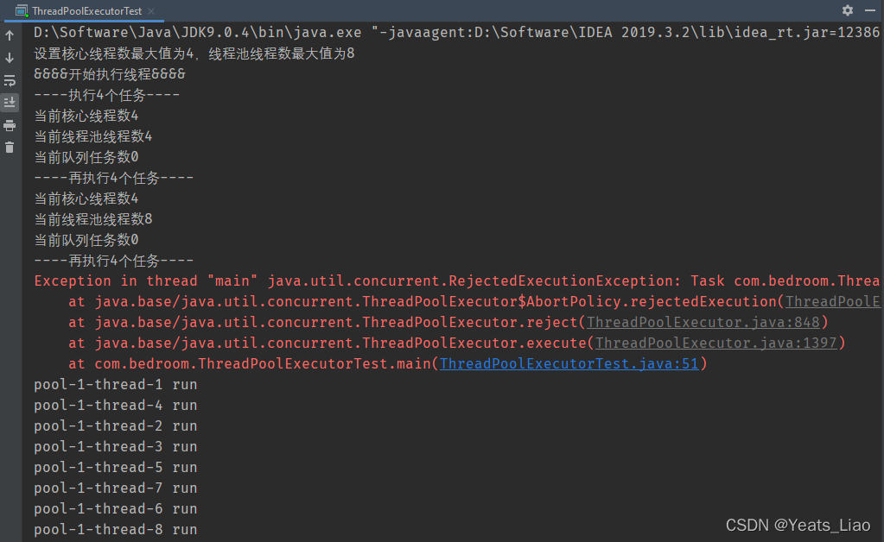The width and height of the screenshot is (884, 542).
Task: Hide the Run tool window
Action: click(870, 10)
